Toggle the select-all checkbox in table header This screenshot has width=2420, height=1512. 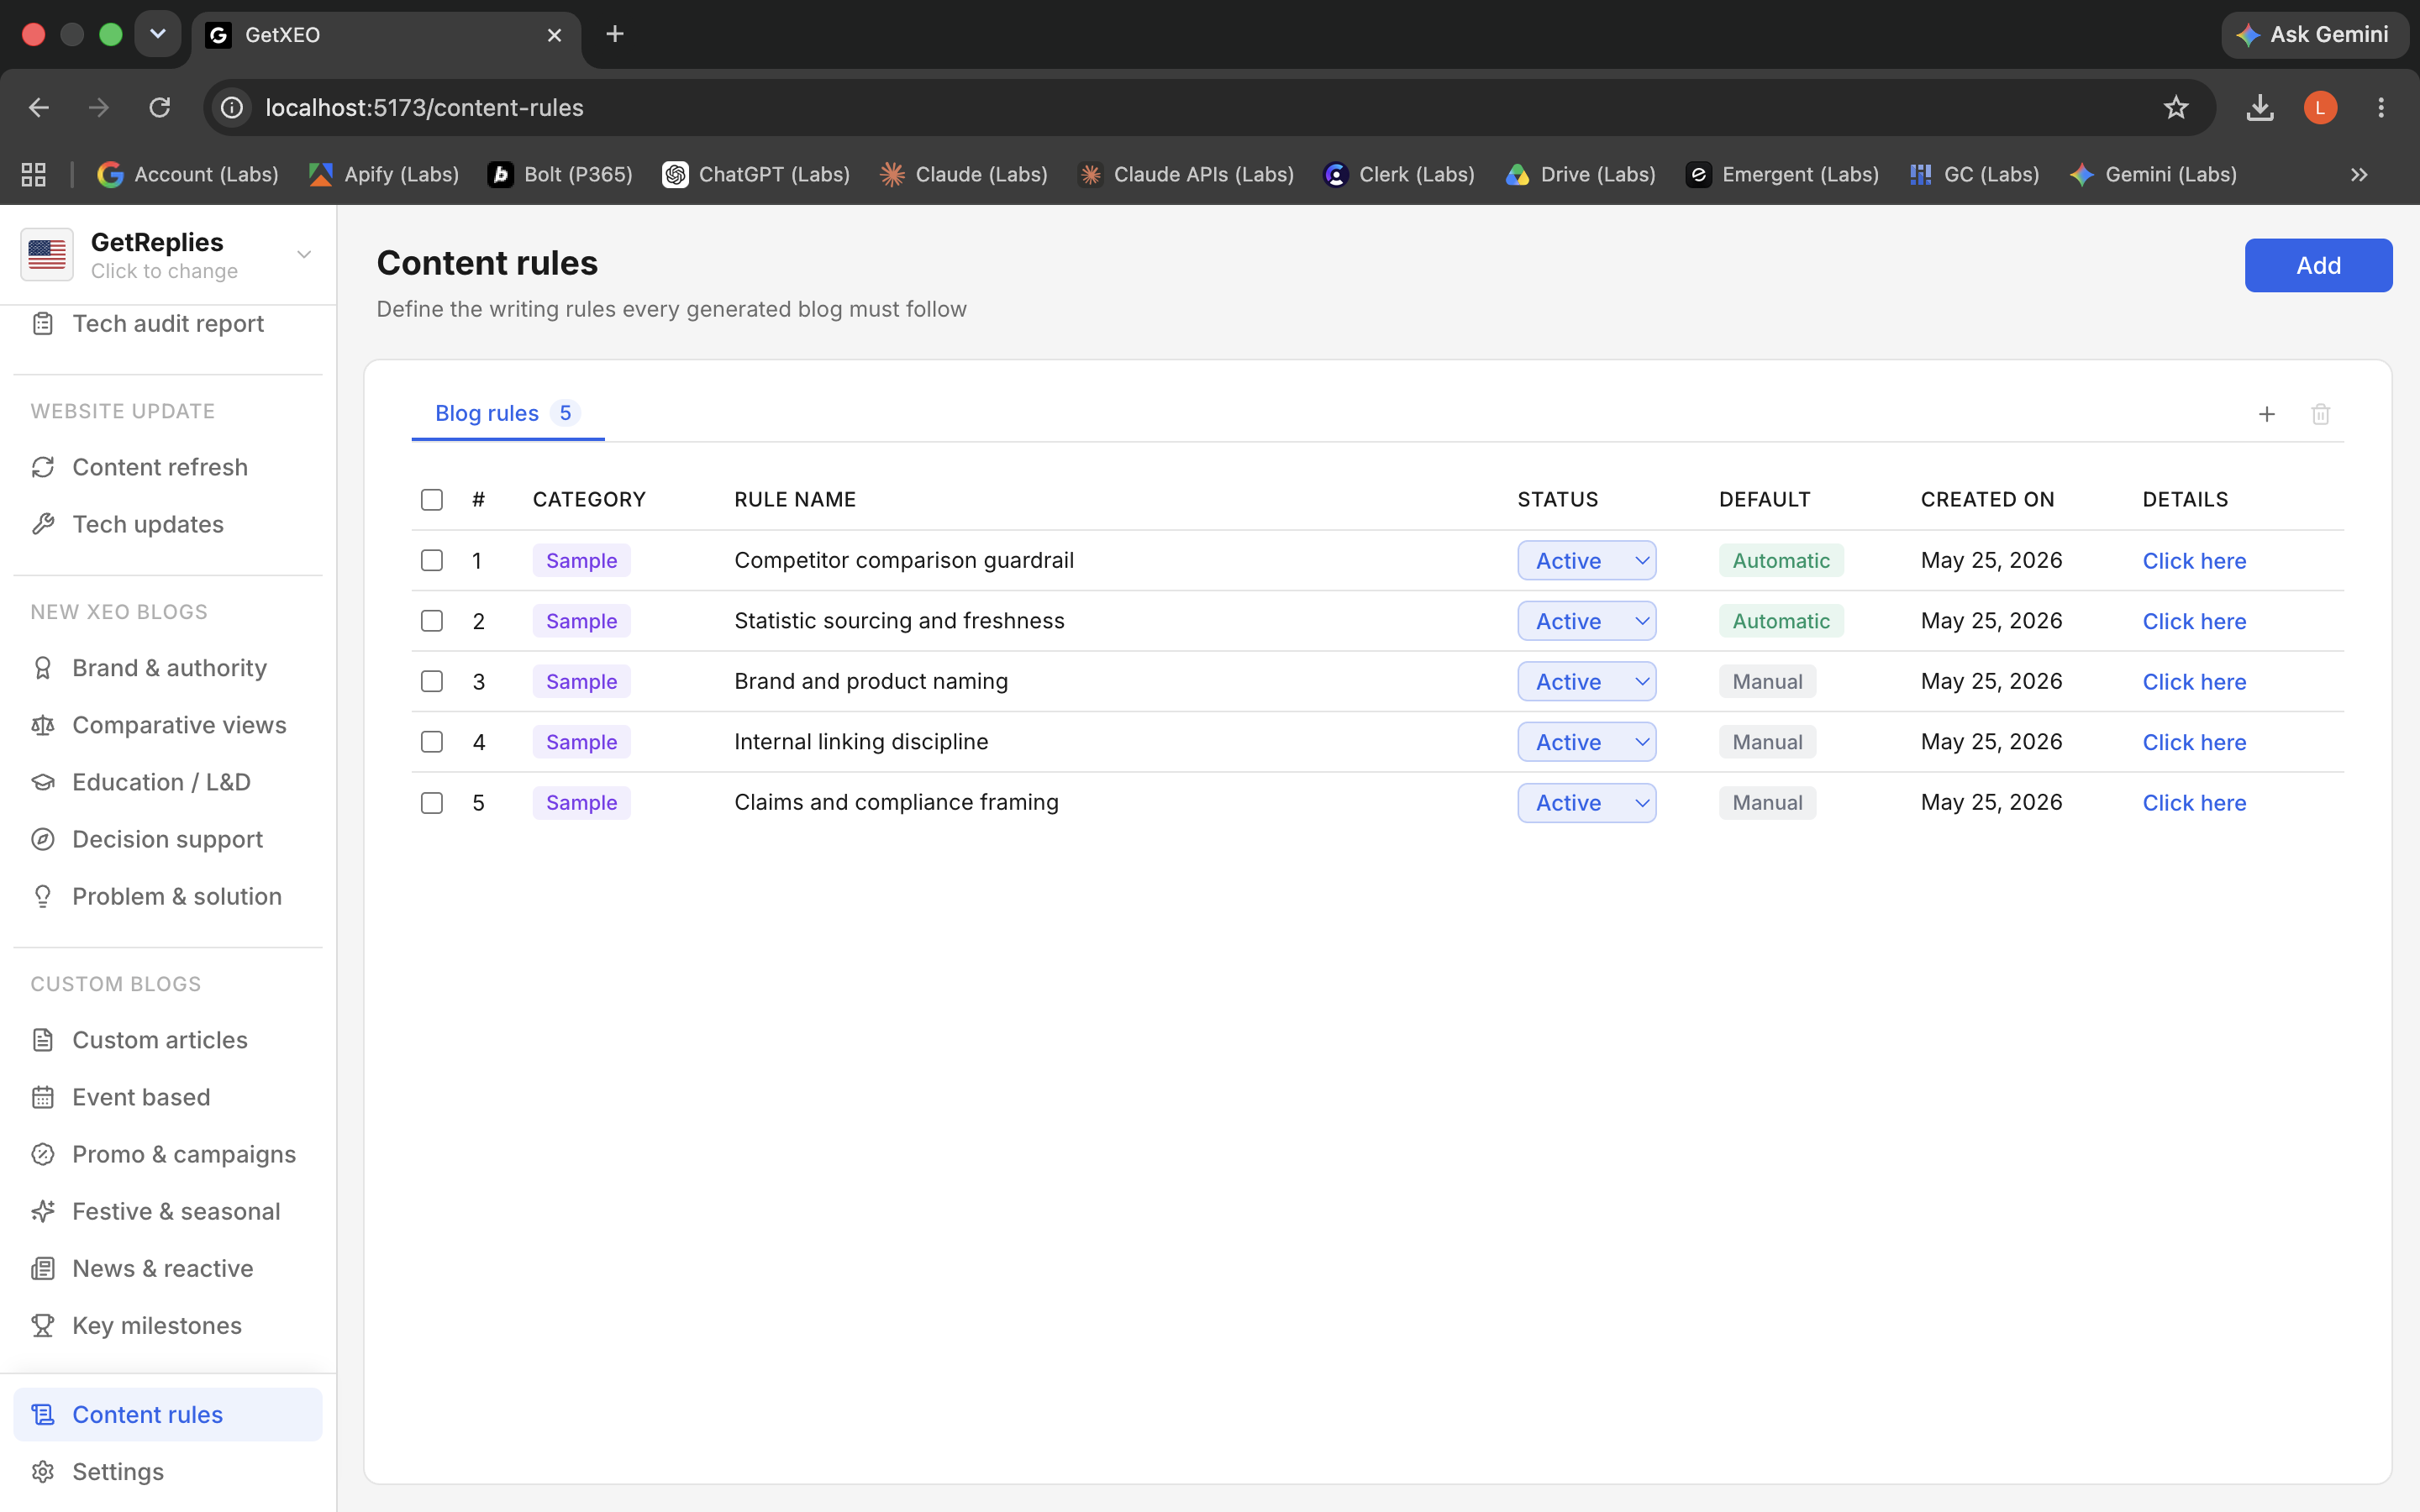point(432,499)
